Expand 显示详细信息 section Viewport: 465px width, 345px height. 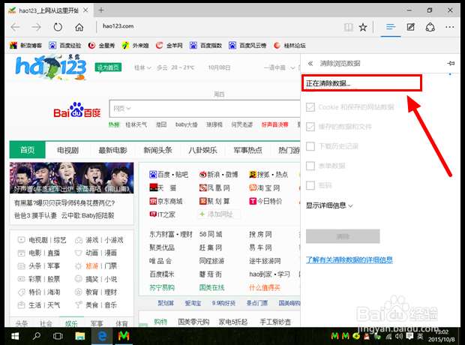[x=329, y=205]
